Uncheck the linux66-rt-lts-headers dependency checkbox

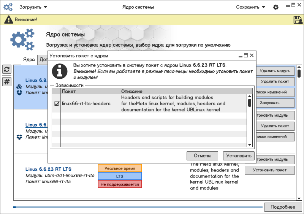point(57,103)
